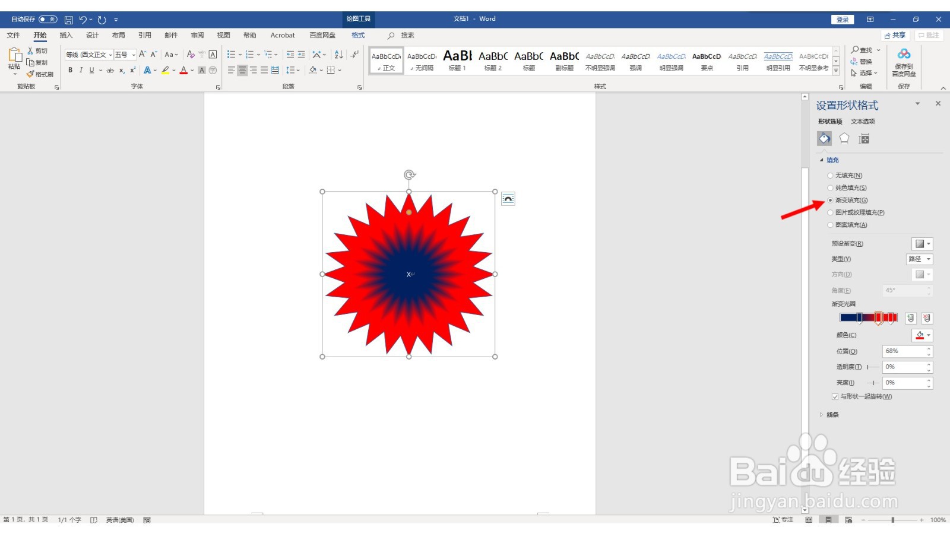The image size is (950, 534).
Task: Justify paragraph text
Action: [264, 70]
